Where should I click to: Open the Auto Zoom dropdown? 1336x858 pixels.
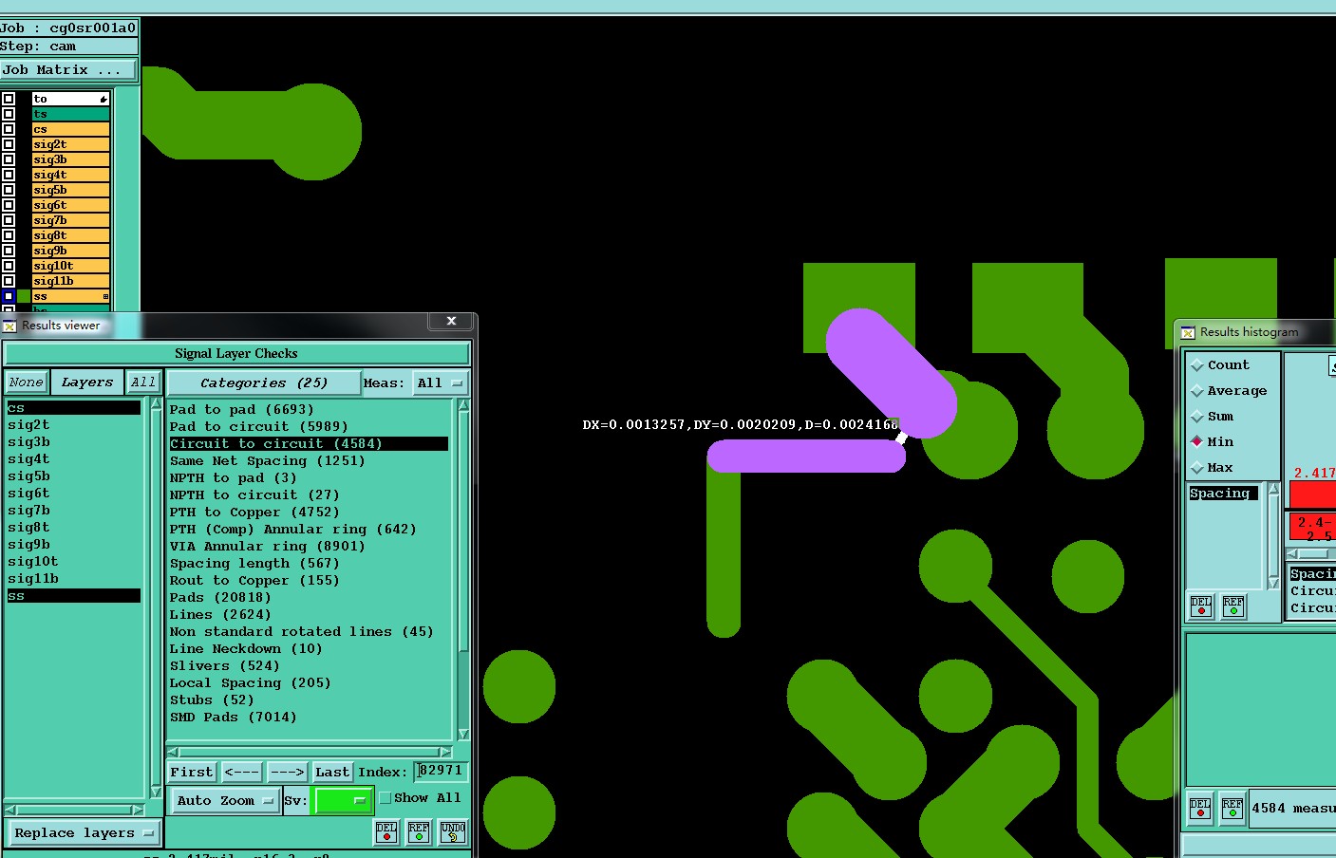pos(225,800)
